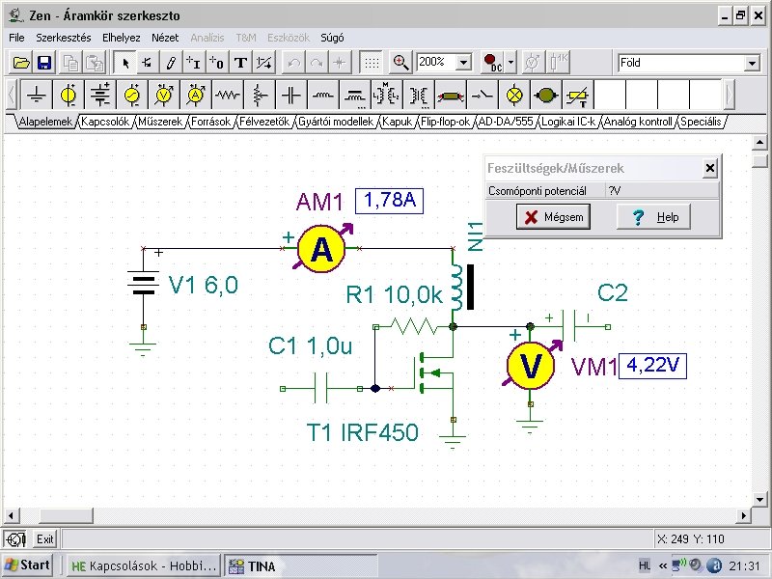The width and height of the screenshot is (772, 579).
Task: Select the fuse component icon
Action: click(451, 95)
